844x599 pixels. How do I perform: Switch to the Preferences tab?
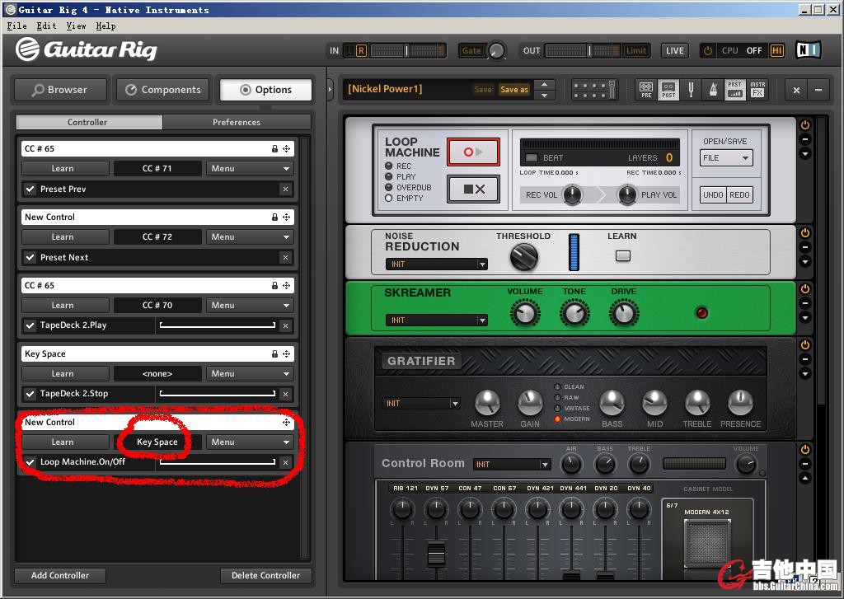[x=237, y=122]
